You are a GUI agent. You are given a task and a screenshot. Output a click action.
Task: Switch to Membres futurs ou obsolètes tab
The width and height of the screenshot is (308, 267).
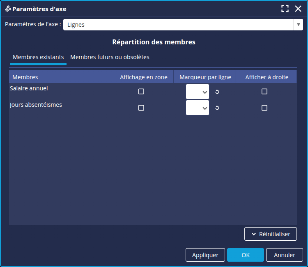[110, 57]
